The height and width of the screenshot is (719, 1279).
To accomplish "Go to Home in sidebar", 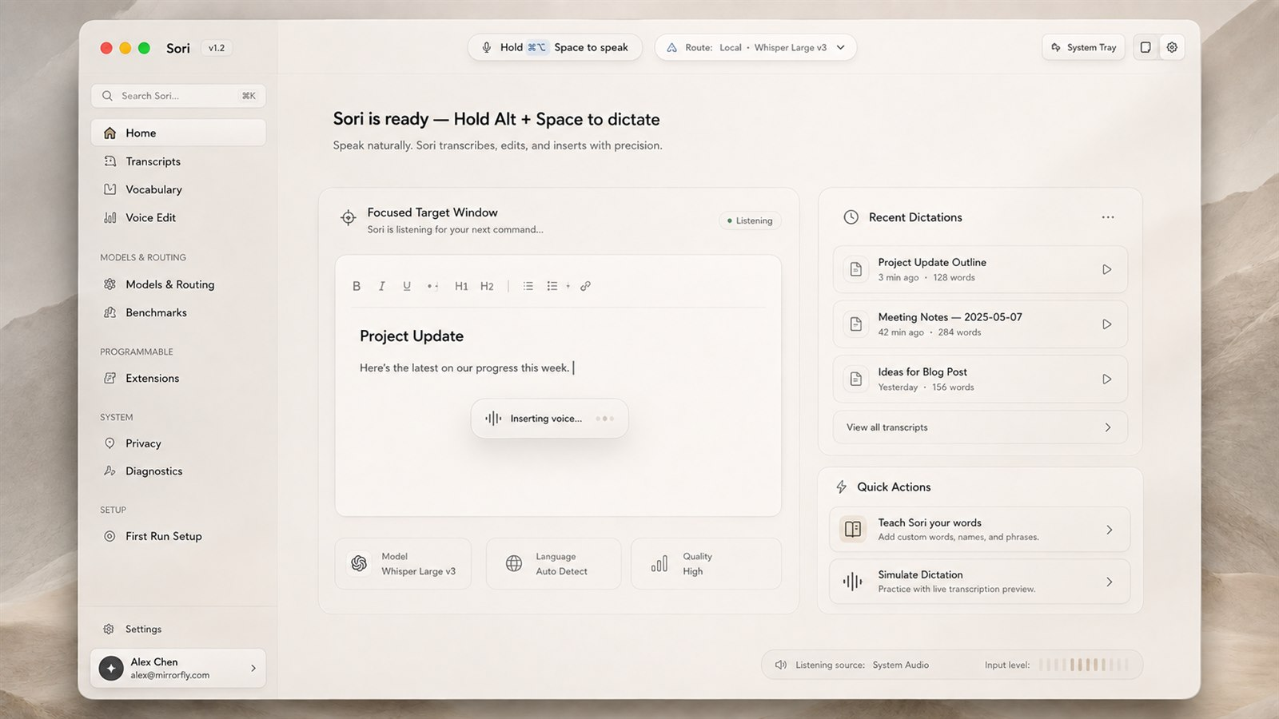I will [x=178, y=133].
